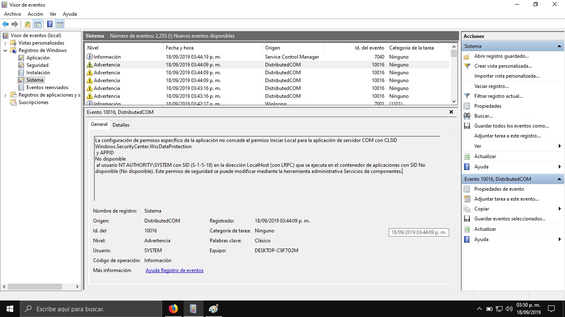This screenshot has width=565, height=317.
Task: Sort by Id. del evento column
Action: click(x=355, y=48)
